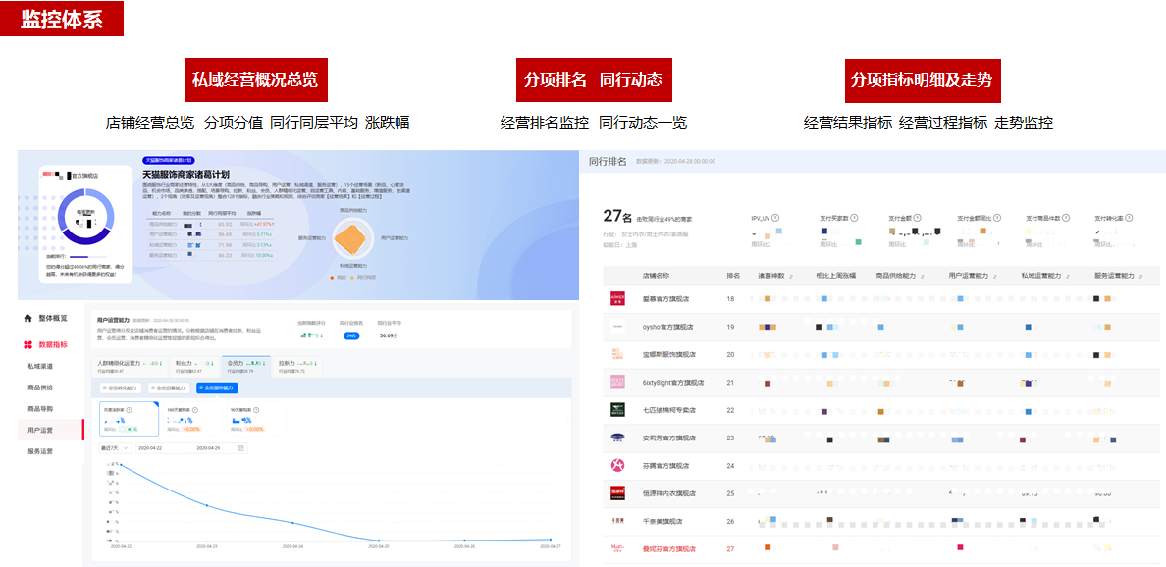Click the 2020-04-22 point on trend line
This screenshot has height=567, width=1166.
click(121, 465)
